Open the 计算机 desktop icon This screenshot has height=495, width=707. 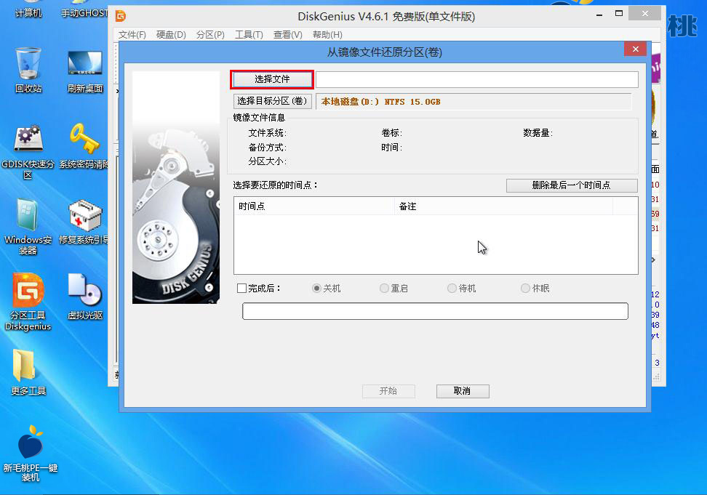point(28,9)
